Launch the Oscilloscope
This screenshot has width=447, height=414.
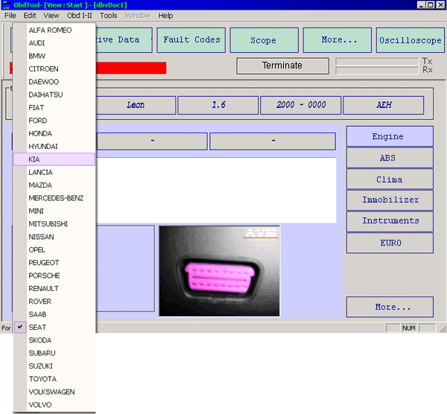[x=410, y=40]
